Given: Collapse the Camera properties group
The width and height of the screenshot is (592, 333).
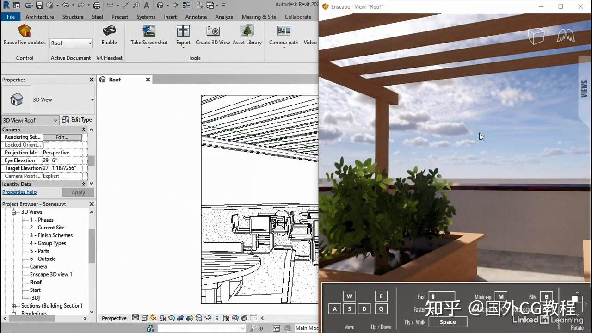Looking at the screenshot, I should click(84, 129).
